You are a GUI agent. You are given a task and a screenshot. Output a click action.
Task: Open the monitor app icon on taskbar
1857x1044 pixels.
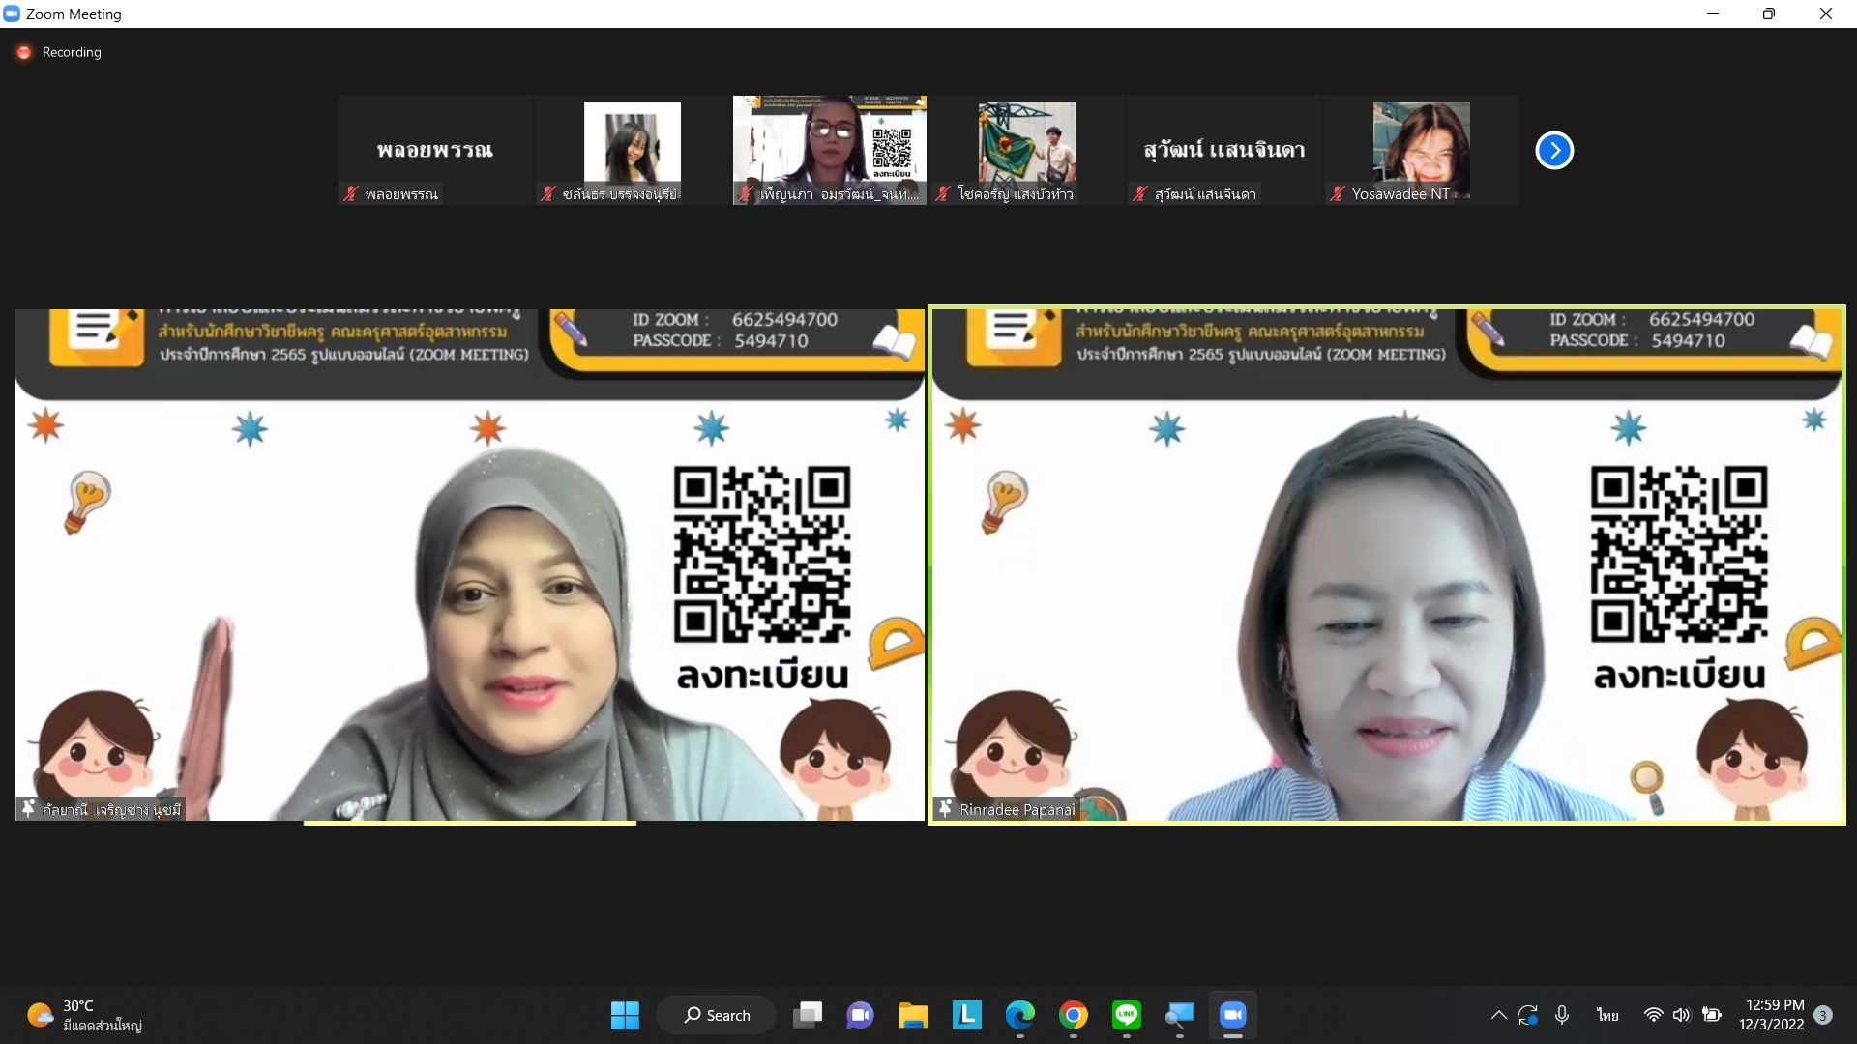coord(1179,1015)
